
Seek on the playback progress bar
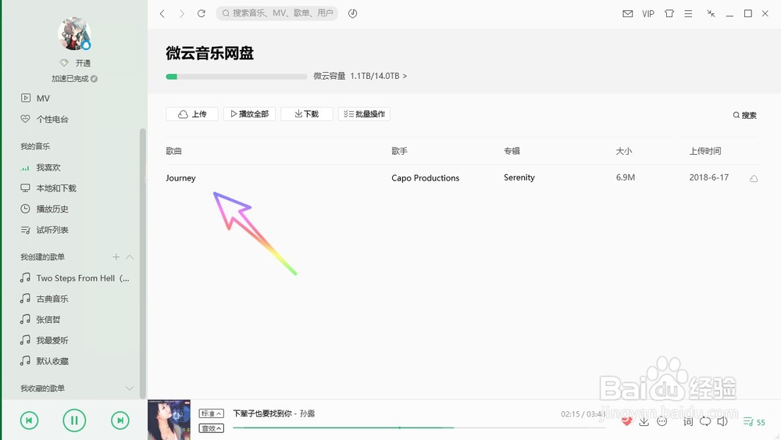[419, 427]
